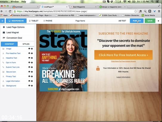Toggle visibility eye for Pre-Headline Text
Viewport: 162px width, 122px height.
point(29,53)
